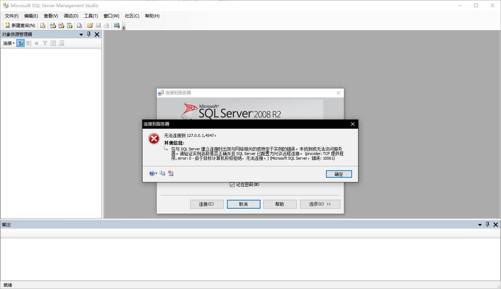The image size is (501, 289).
Task: Click the Open File folder icon
Action: (90, 25)
